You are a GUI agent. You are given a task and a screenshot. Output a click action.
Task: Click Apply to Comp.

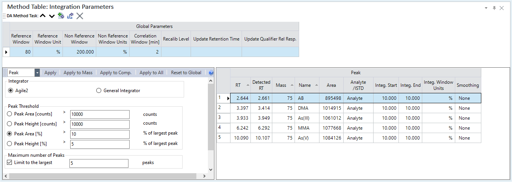point(115,73)
